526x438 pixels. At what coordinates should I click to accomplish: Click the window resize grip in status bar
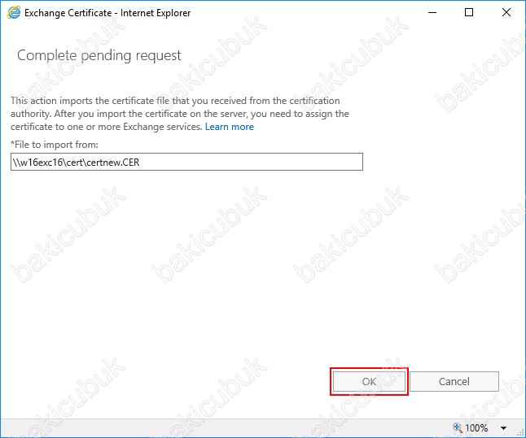521,433
